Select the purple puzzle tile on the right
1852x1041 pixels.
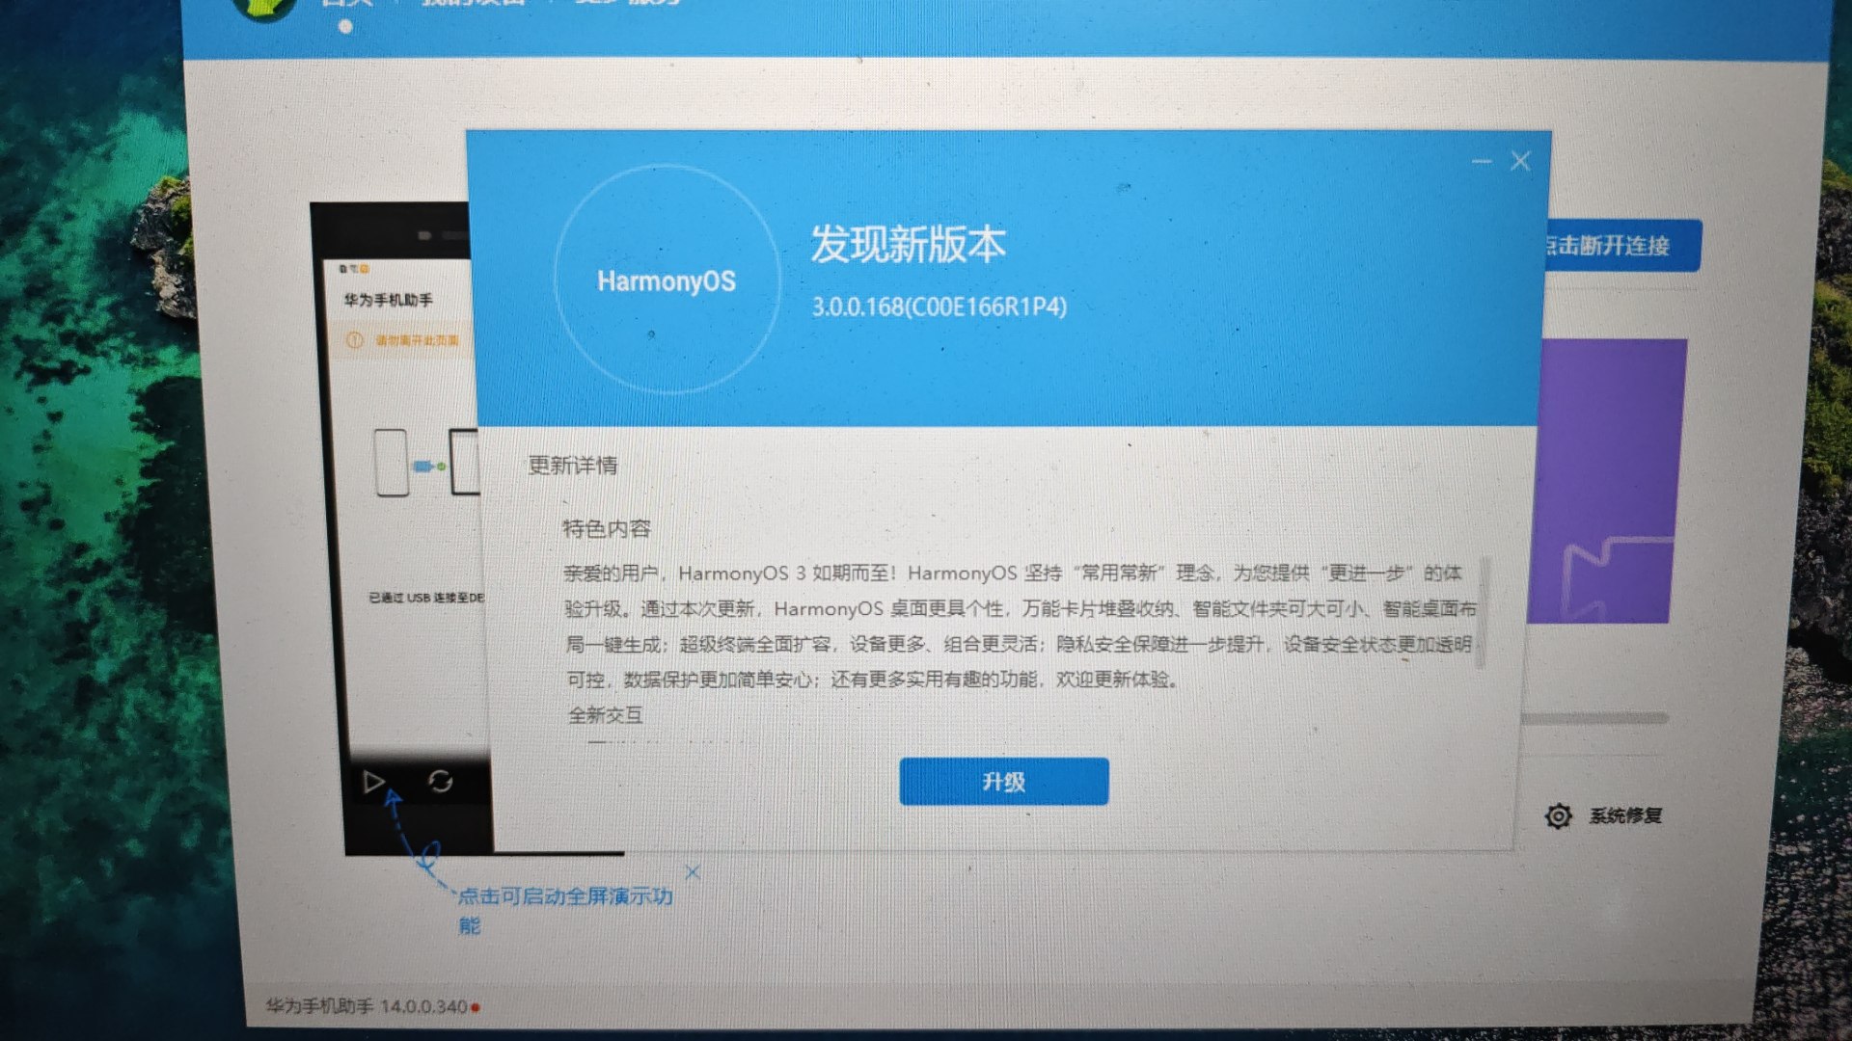(x=1609, y=480)
